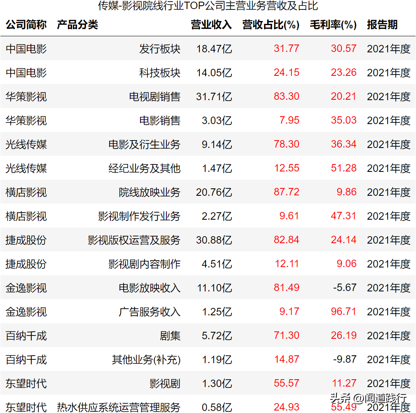Click 华策影视 in the 电视剧销售 row
This screenshot has width=416, height=413.
pos(26,96)
